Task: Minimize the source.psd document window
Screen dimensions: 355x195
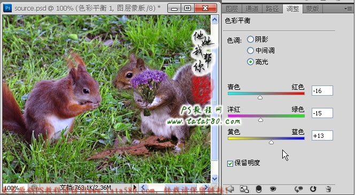Action: click(174, 9)
